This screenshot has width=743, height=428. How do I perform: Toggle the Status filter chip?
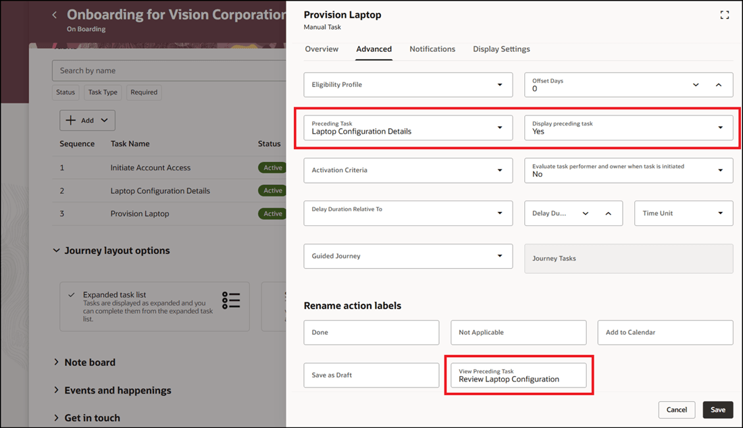tap(65, 92)
